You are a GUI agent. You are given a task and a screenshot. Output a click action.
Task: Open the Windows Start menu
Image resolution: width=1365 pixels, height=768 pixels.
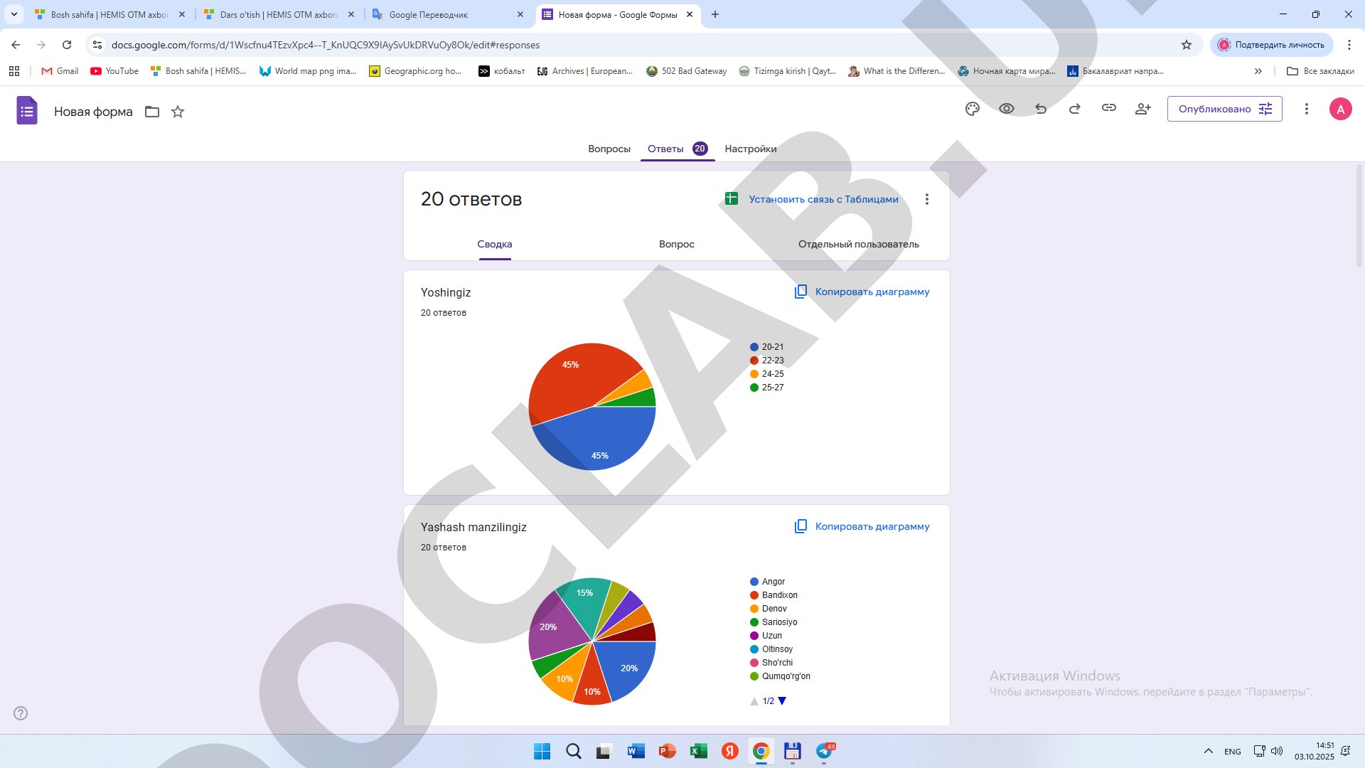pos(542,751)
